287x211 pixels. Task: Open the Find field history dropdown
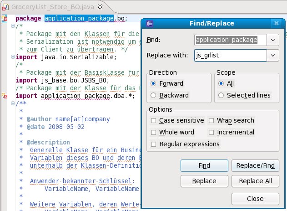(273, 40)
